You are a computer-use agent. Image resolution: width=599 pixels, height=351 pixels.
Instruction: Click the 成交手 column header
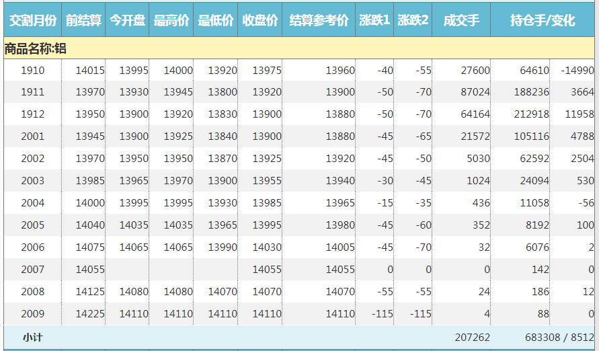[x=461, y=21]
